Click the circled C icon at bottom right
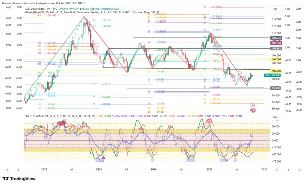 point(299,169)
